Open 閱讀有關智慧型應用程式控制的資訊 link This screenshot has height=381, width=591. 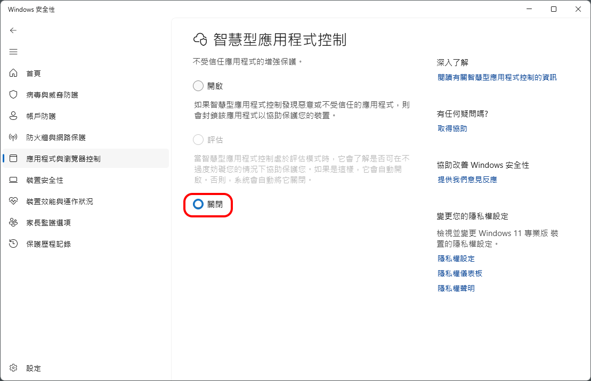tap(497, 77)
